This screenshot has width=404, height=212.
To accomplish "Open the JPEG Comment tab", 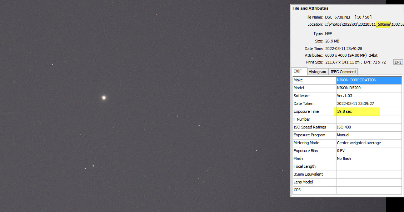I will tap(343, 72).
